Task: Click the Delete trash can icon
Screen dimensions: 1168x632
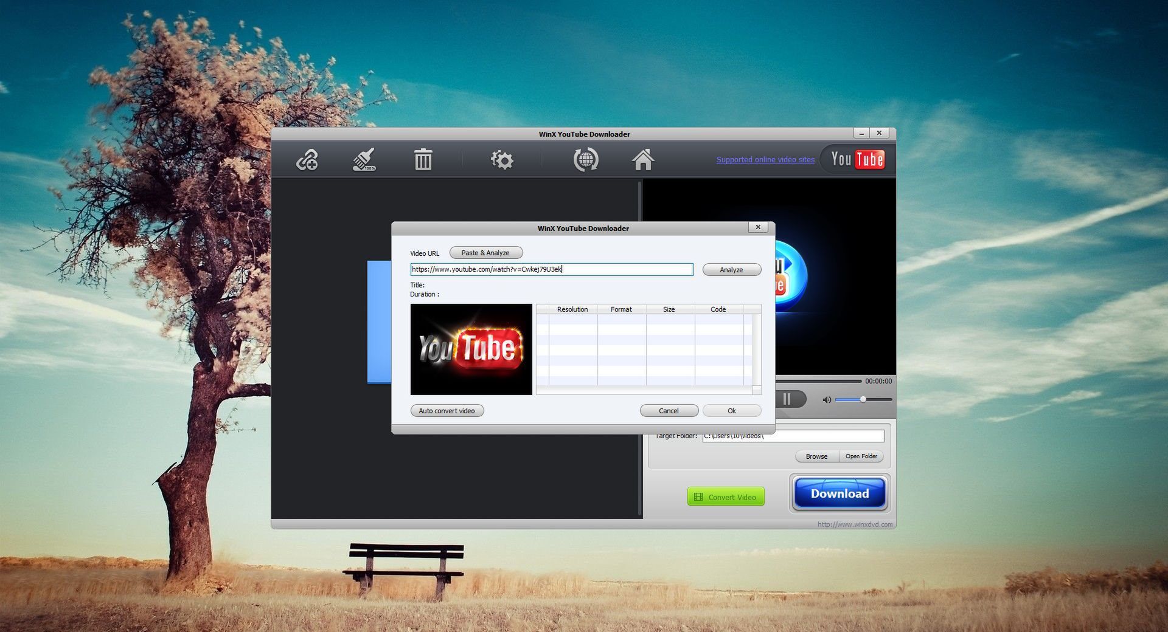Action: click(423, 160)
